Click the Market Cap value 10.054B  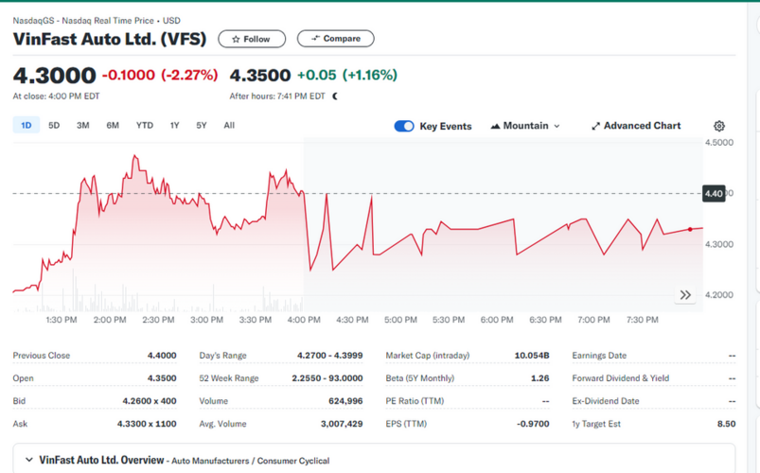(x=532, y=356)
